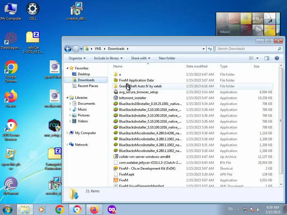
Task: Expand the Network tree node
Action: (67, 145)
